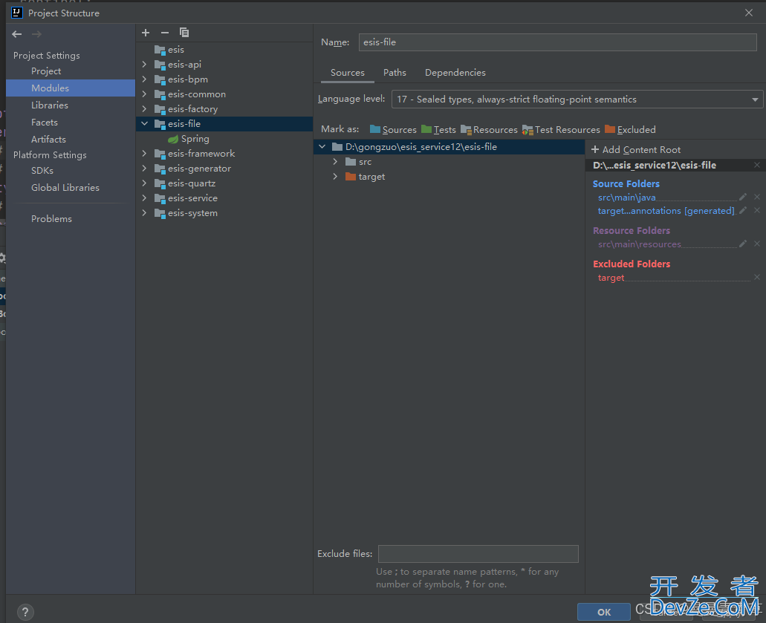Click the OK button
This screenshot has height=623, width=766.
604,612
